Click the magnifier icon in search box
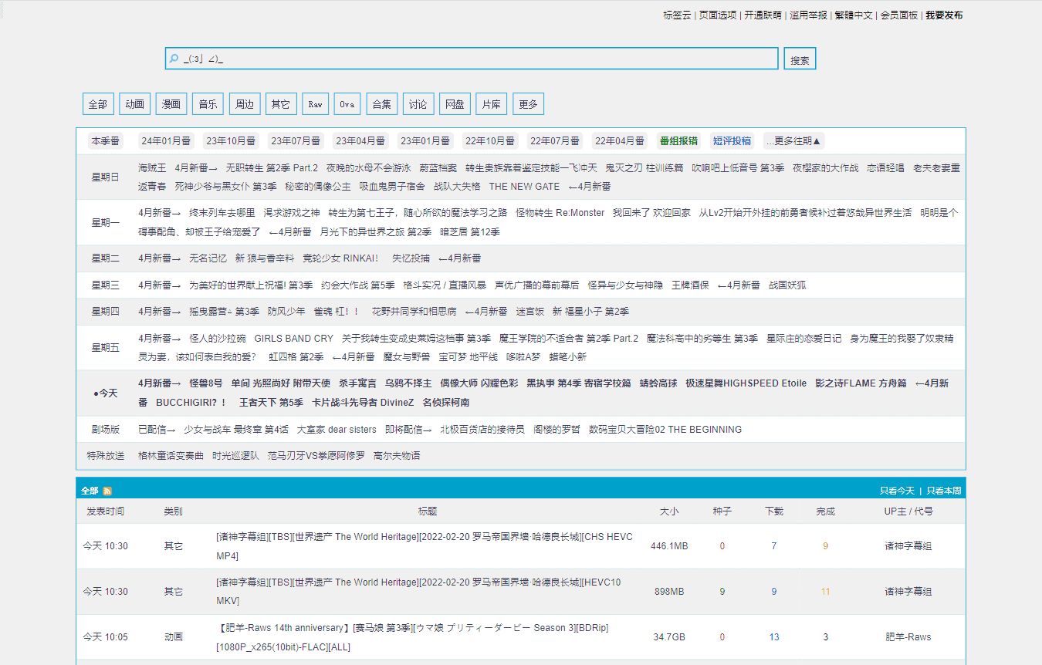Viewport: 1042px width, 665px height. (x=174, y=59)
